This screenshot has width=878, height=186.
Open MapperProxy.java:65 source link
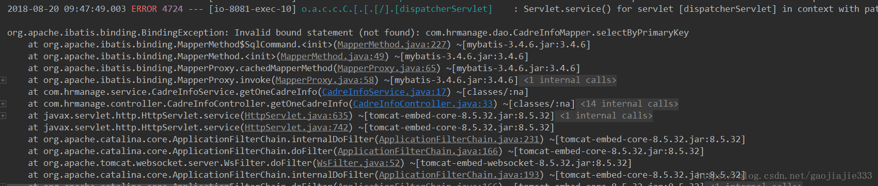386,69
